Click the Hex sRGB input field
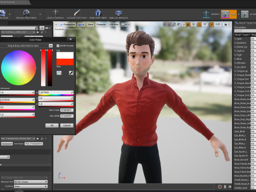 [x=67, y=116]
